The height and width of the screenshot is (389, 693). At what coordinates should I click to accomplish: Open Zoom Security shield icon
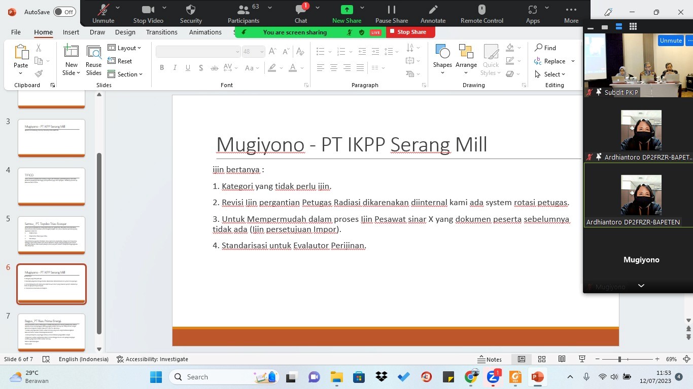191,10
